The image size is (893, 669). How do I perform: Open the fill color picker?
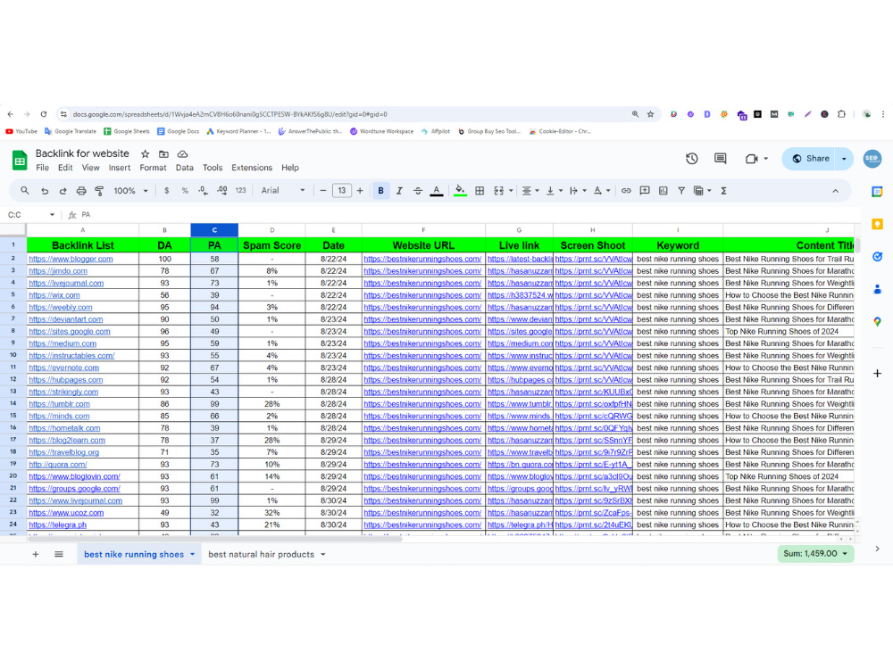(460, 191)
